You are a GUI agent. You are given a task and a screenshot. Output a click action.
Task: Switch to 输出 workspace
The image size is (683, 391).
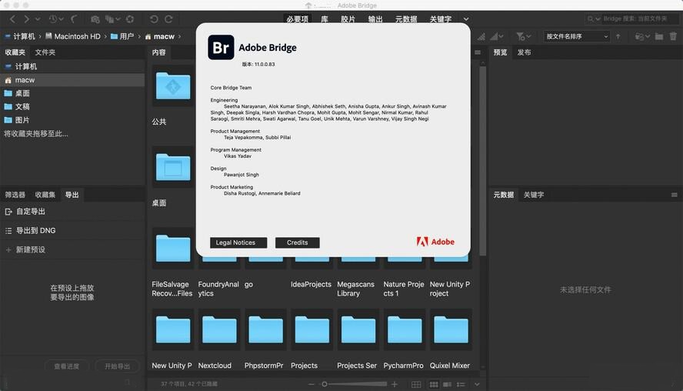click(x=375, y=19)
